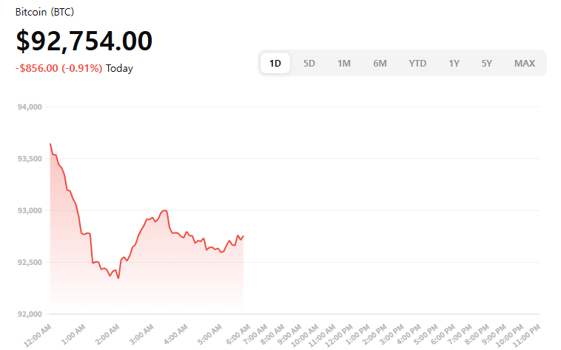Show MAX price history
The image size is (561, 350).
coord(524,64)
